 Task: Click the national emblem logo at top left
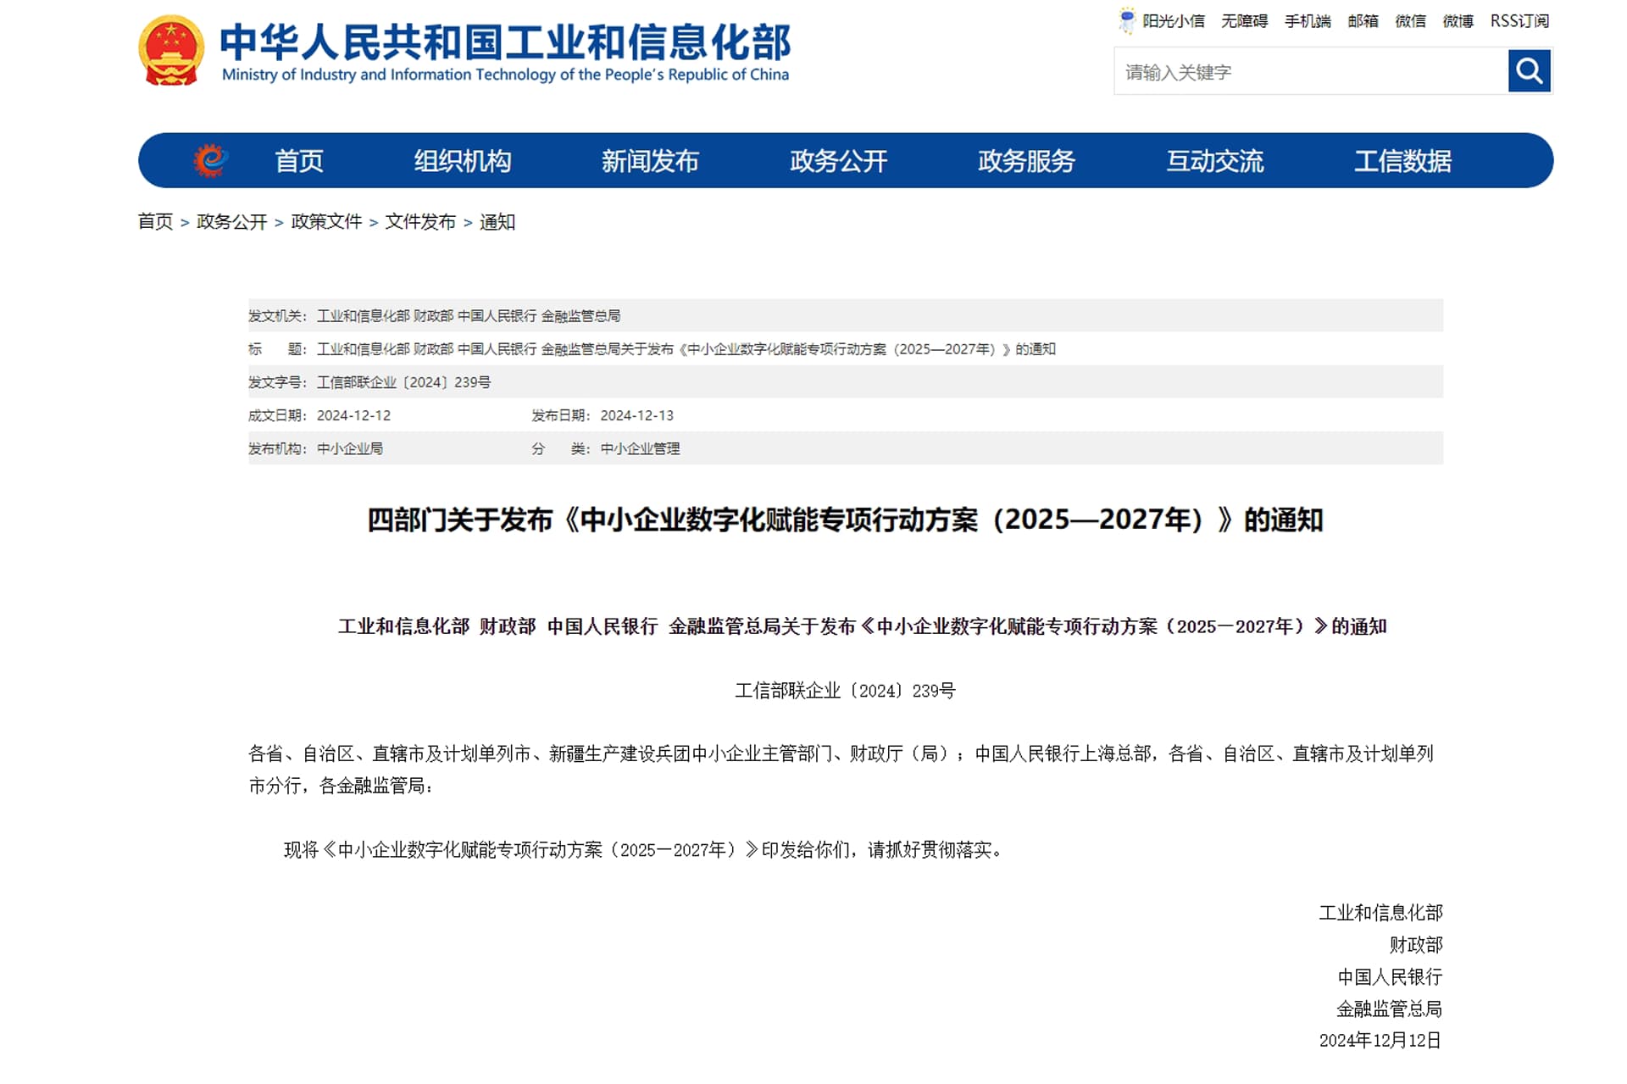(172, 48)
